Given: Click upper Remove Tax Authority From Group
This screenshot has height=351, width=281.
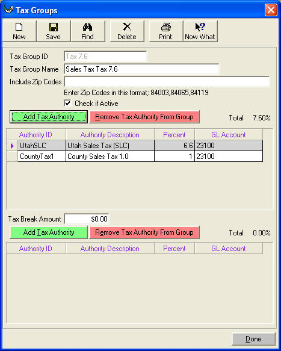Looking at the screenshot, I should 144,117.
